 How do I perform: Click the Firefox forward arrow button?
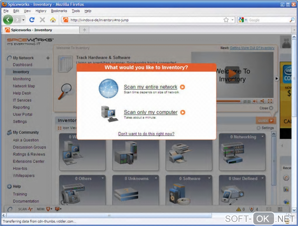click(x=17, y=20)
